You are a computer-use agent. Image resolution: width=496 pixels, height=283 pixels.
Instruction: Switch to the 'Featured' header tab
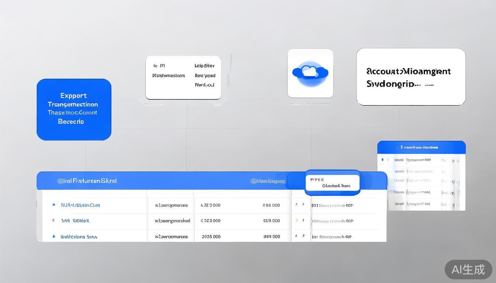coord(87,181)
